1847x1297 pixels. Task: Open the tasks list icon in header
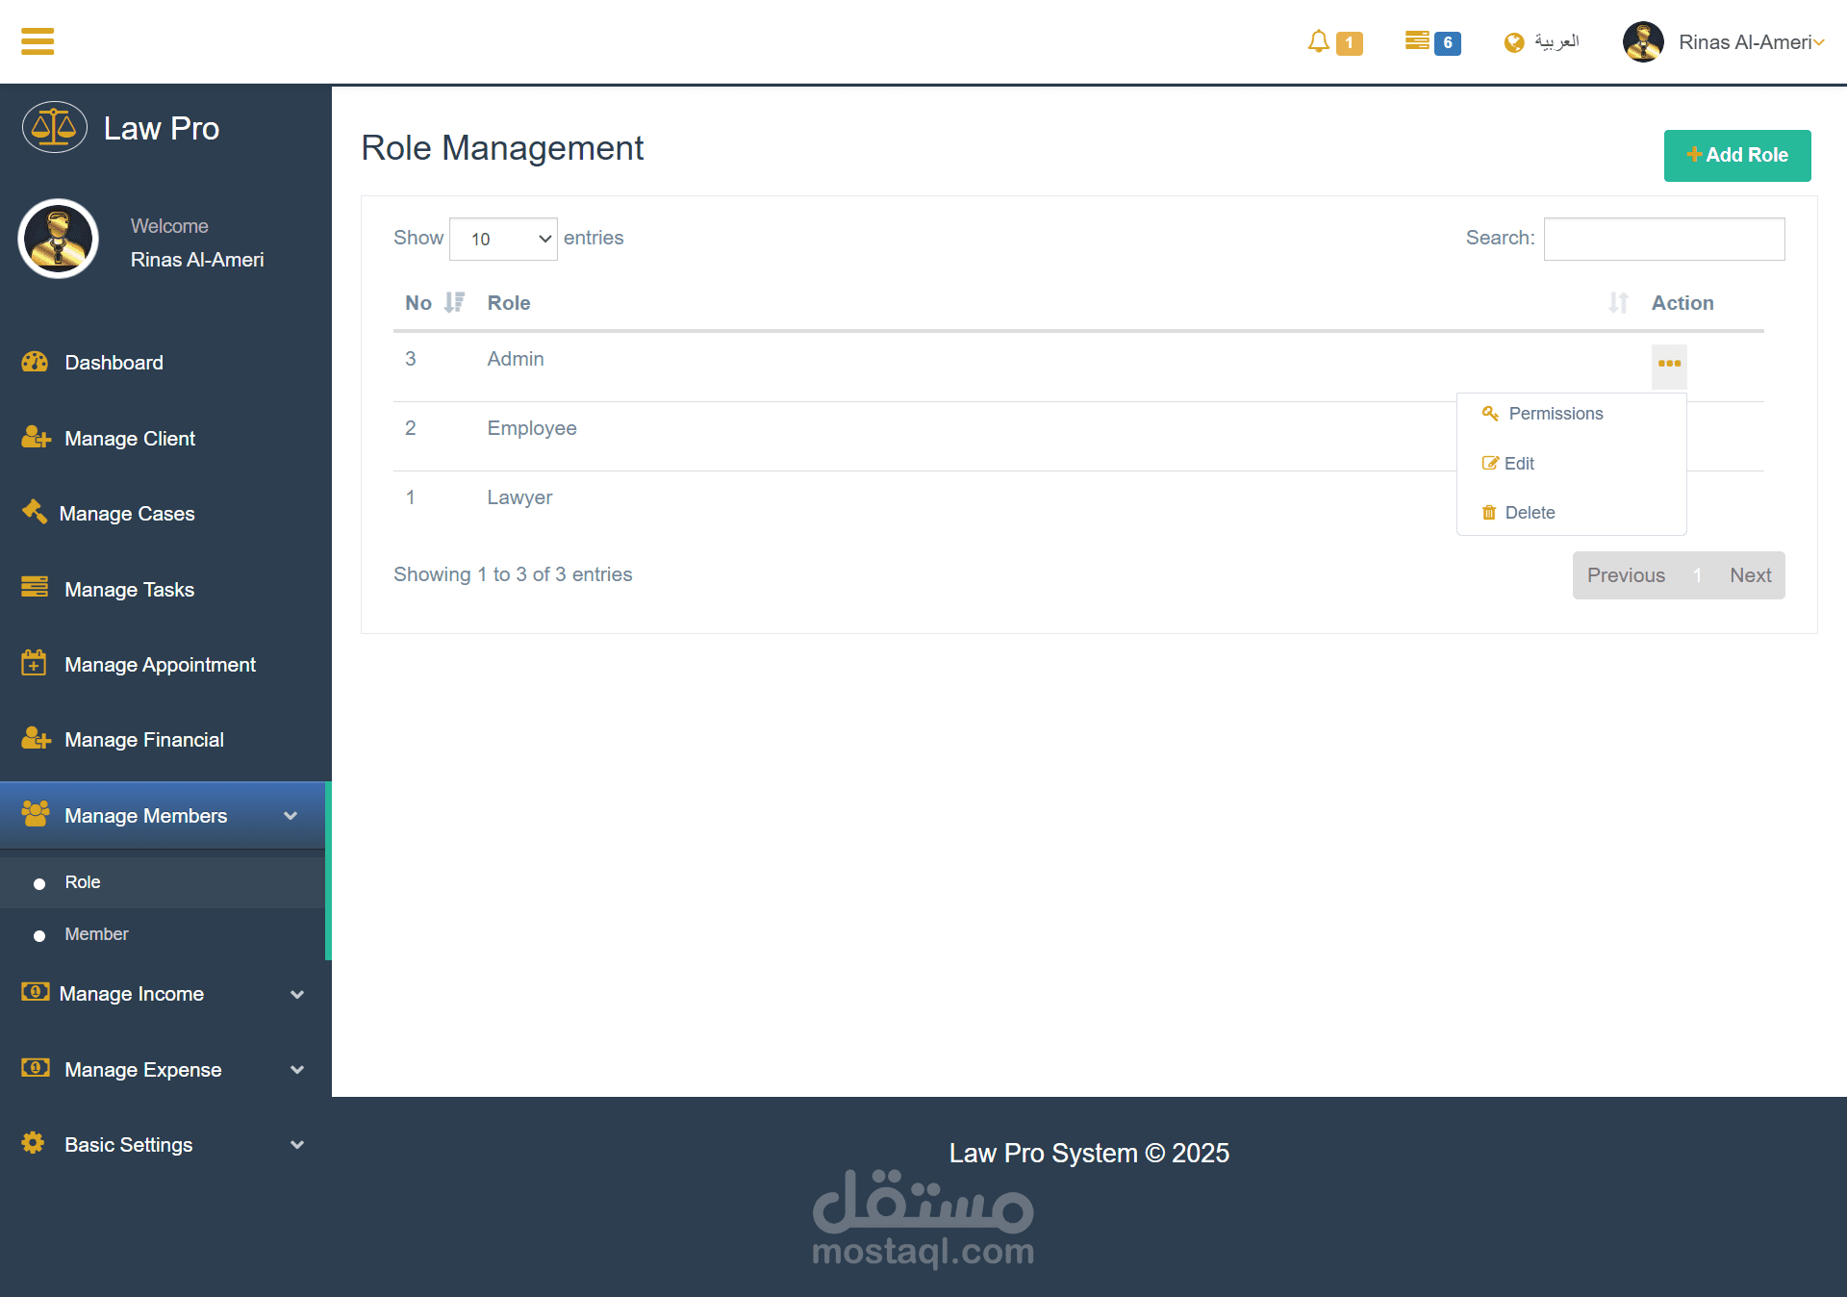click(1416, 40)
